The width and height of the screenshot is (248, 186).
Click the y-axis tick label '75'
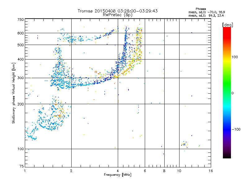coord(22,166)
